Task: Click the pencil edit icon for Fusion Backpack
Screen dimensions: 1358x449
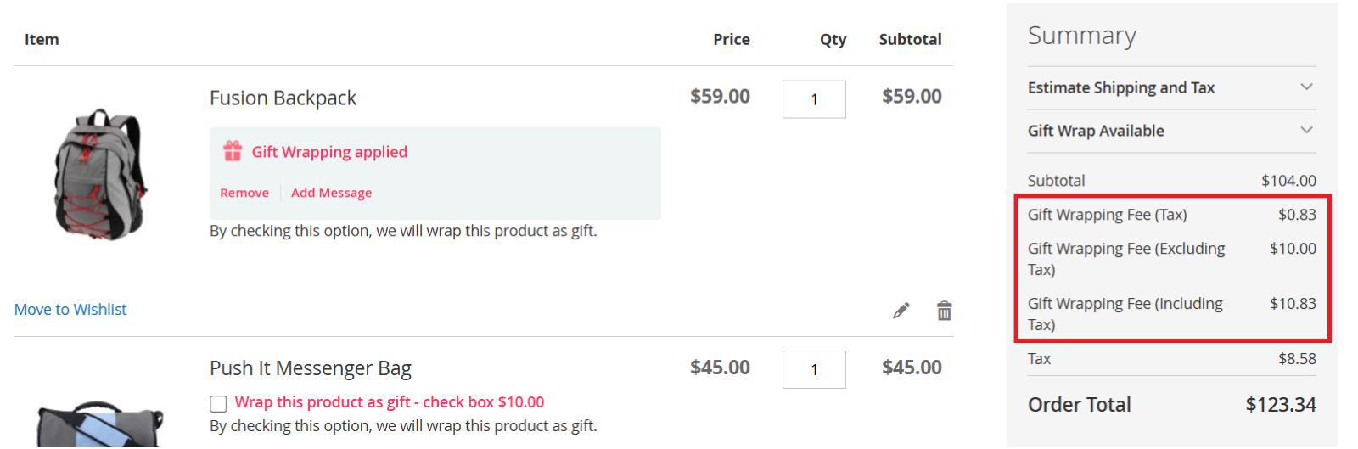Action: [901, 311]
